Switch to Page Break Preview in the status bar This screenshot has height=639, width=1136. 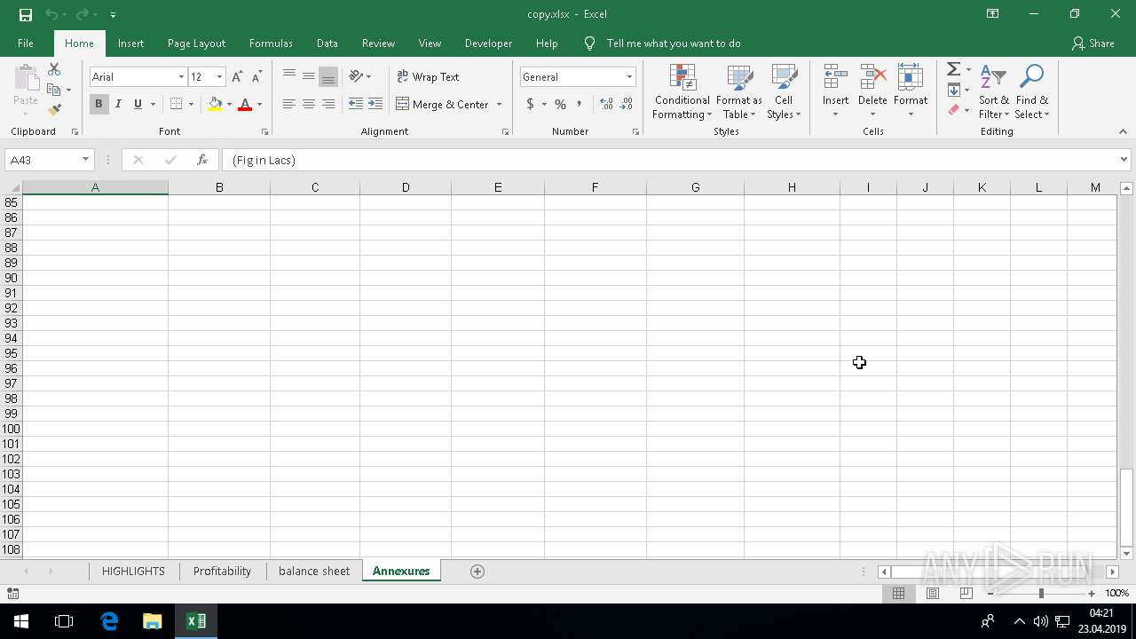coord(966,593)
